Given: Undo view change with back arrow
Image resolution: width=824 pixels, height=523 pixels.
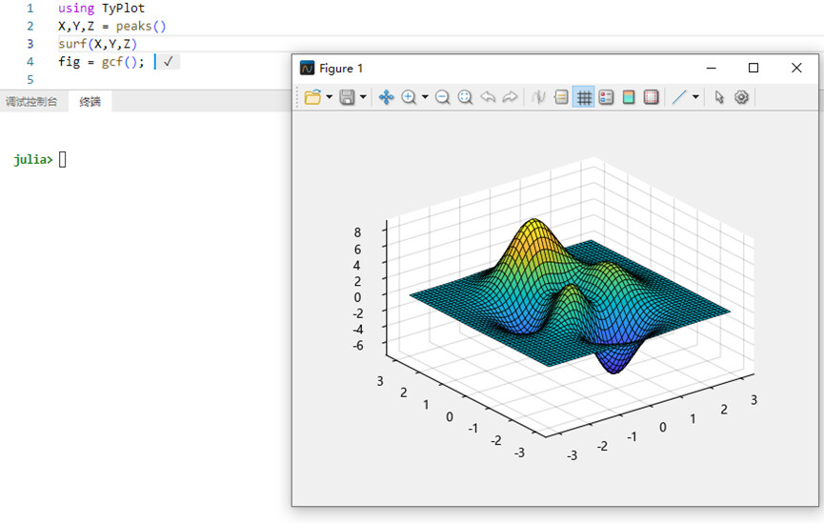Looking at the screenshot, I should click(x=488, y=97).
